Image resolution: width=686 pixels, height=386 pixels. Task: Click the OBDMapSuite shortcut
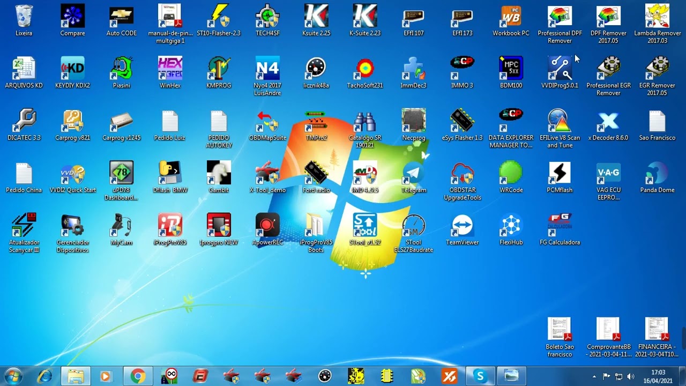pos(267,121)
